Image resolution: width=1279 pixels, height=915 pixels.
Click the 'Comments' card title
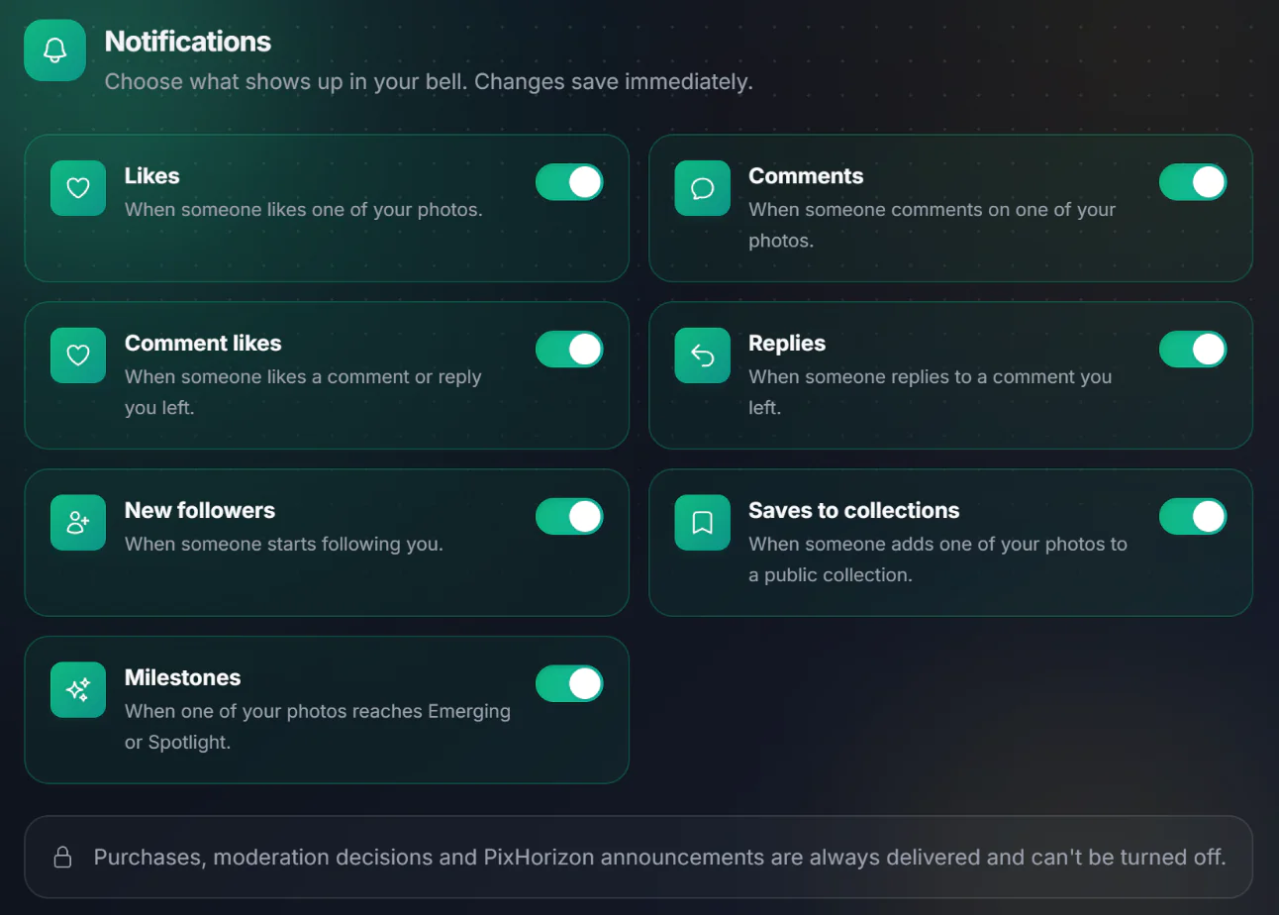806,175
